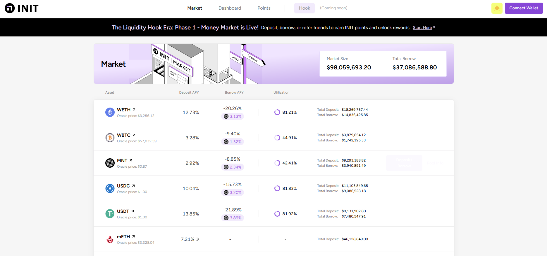Viewport: 547px width, 256px height.
Task: Click the Market Size value $98,059,693.20
Action: [x=349, y=67]
